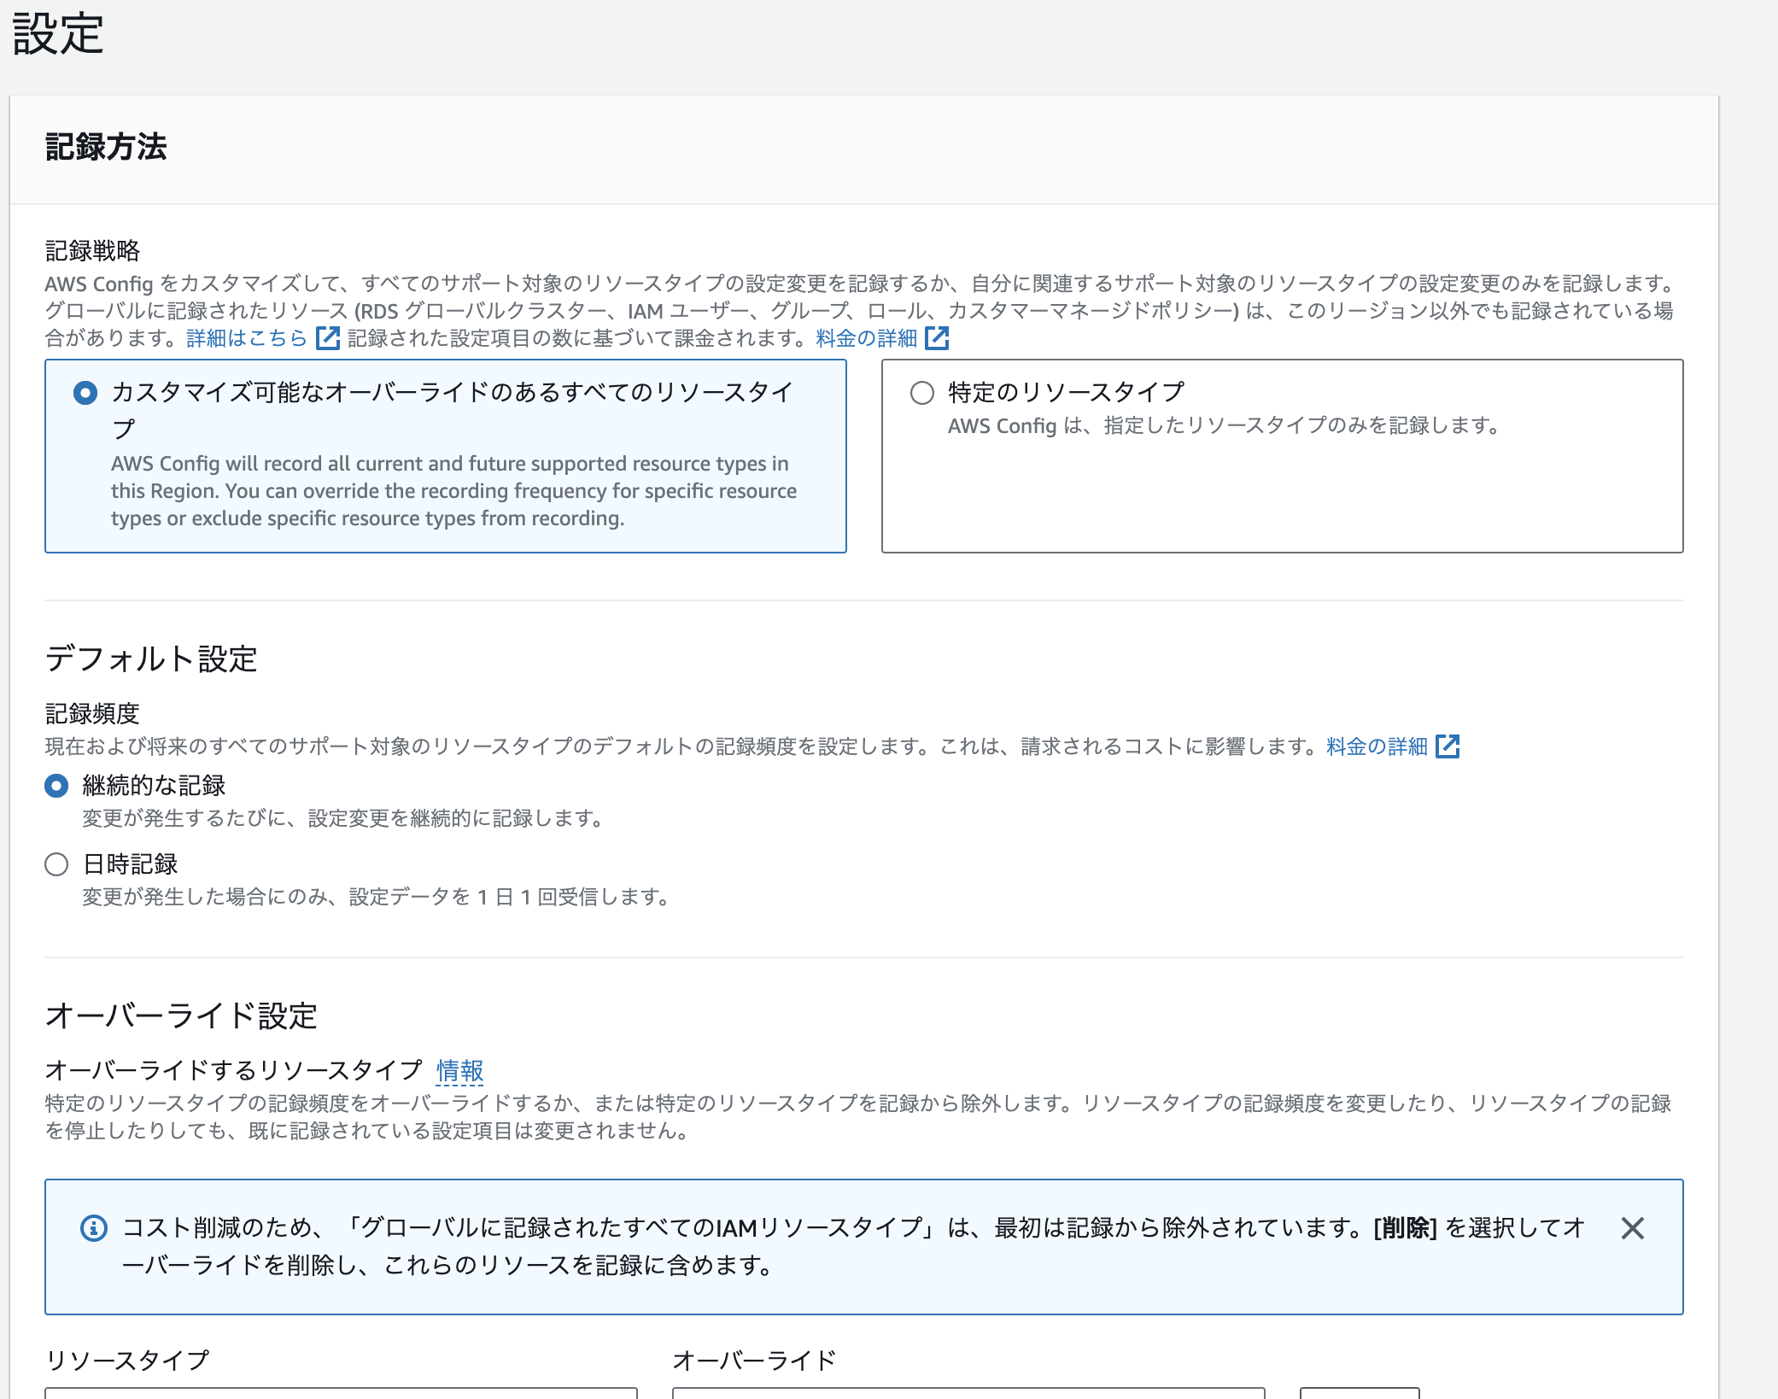The width and height of the screenshot is (1778, 1399).
Task: Click external link icon beside 詳細はこちら
Action: click(x=327, y=338)
